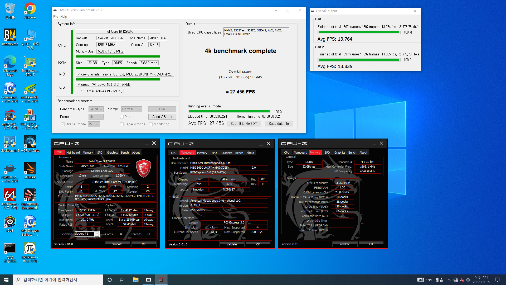Image resolution: width=506 pixels, height=285 pixels.
Task: Click the Intel Core i9 12900K name field
Action: pyautogui.click(x=118, y=31)
